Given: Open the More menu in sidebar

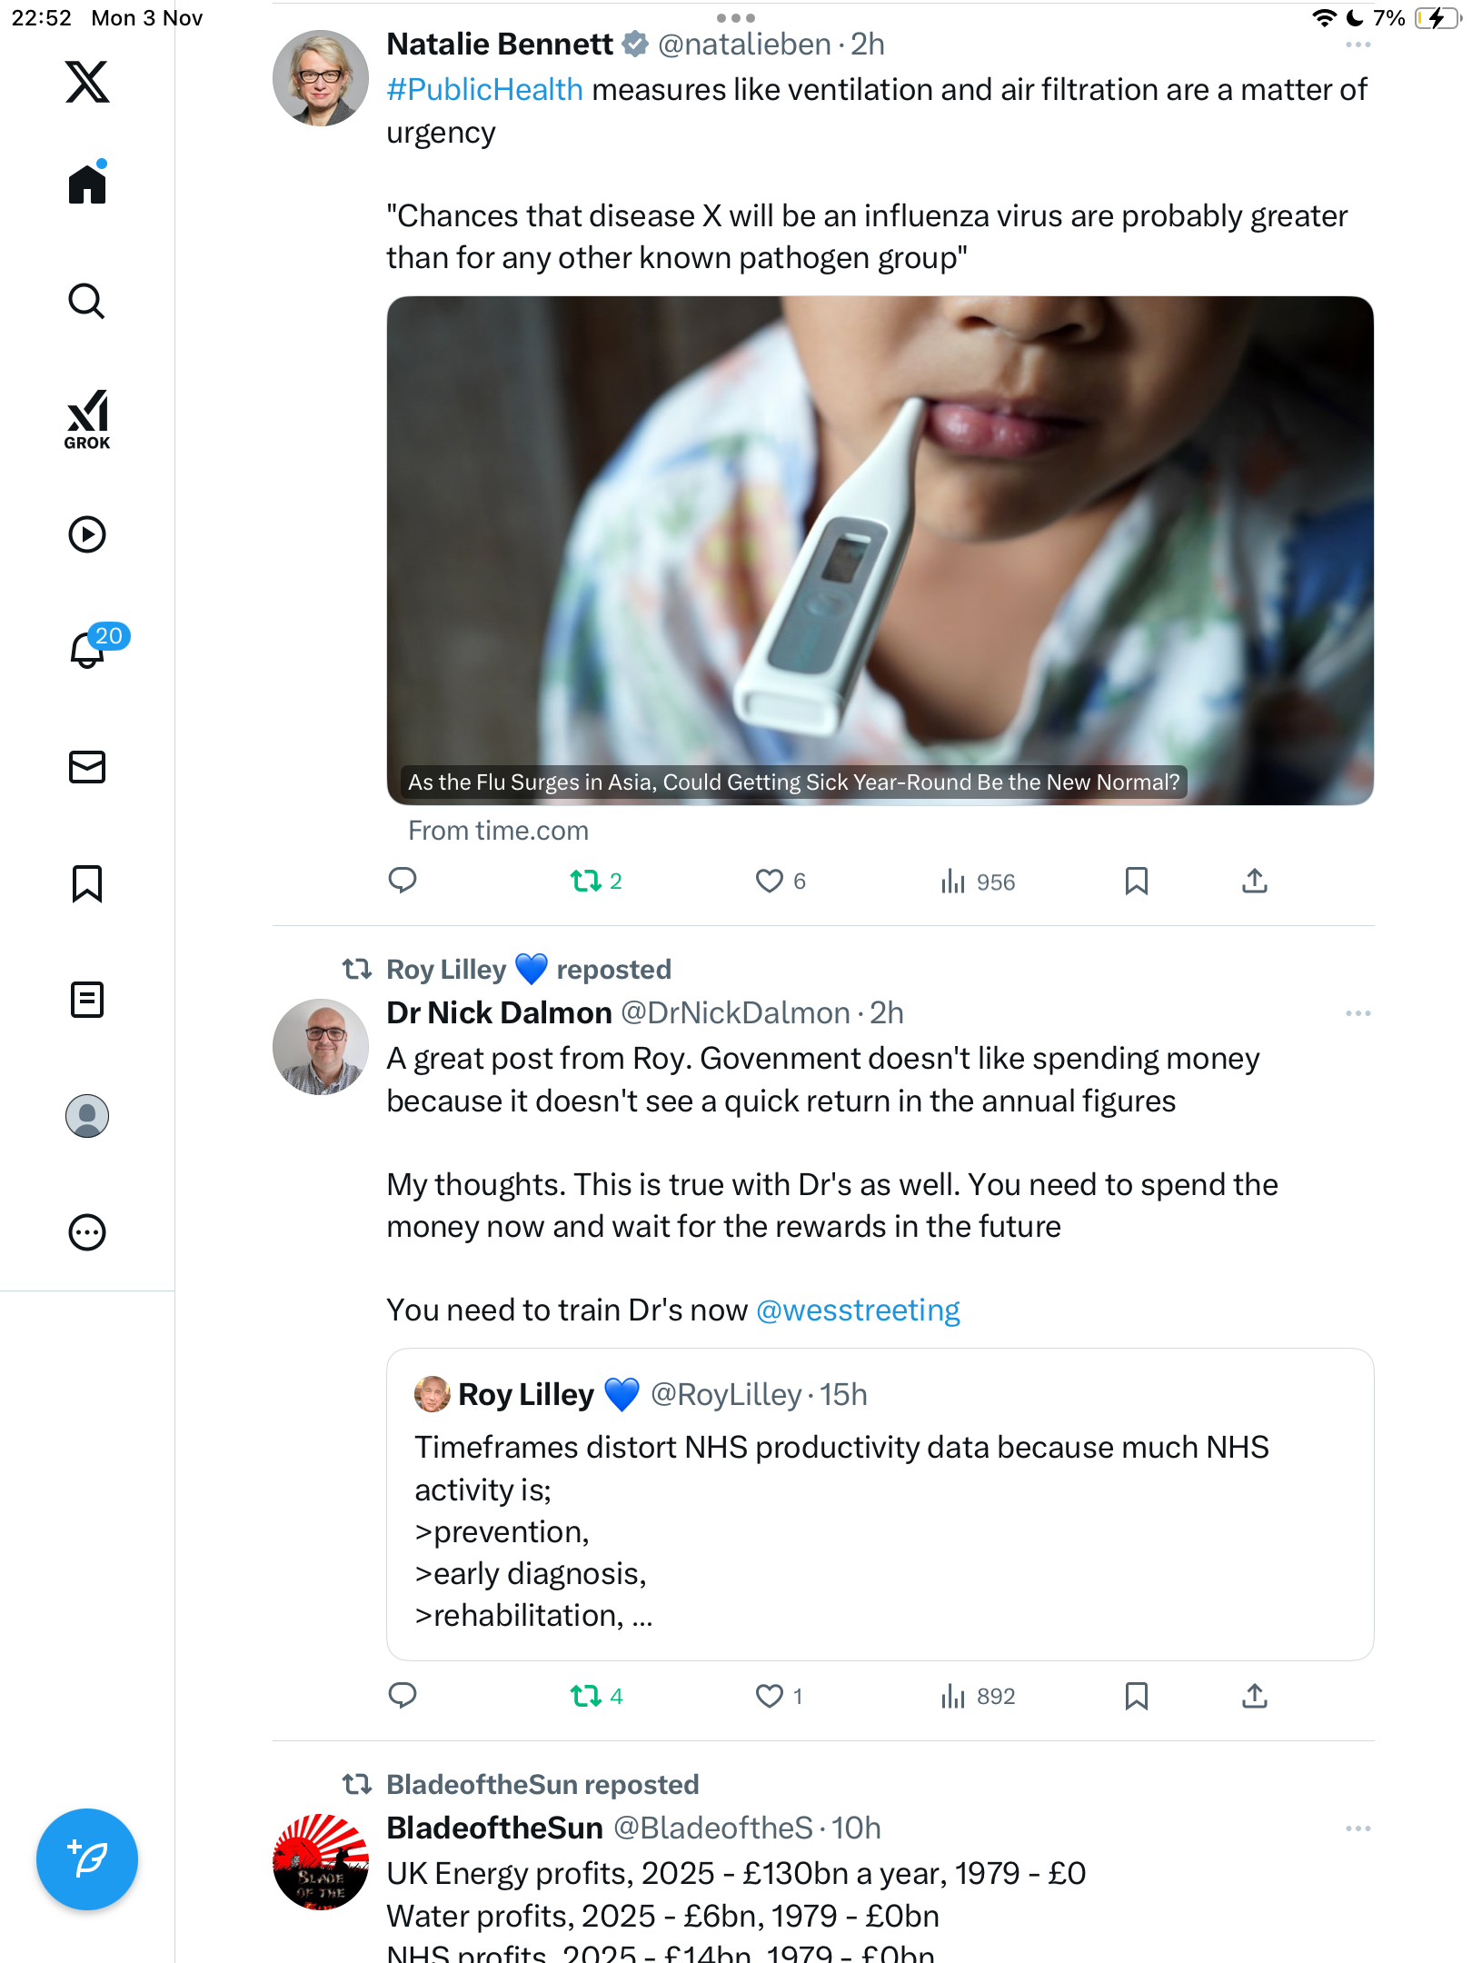Looking at the screenshot, I should click(87, 1232).
